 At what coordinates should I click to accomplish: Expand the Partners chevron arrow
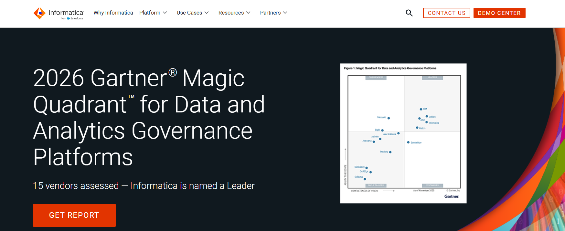click(x=285, y=13)
